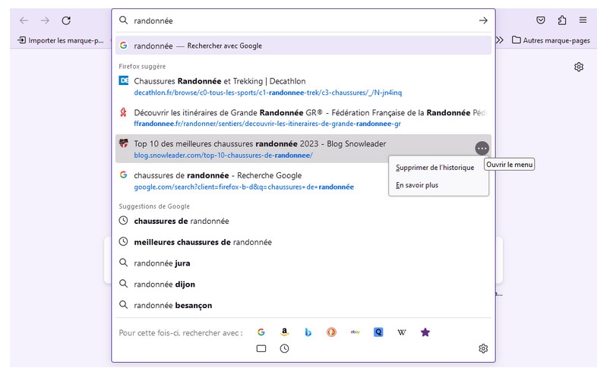Search once with Amazon engine icon
This screenshot has width=613, height=368.
pos(285,332)
